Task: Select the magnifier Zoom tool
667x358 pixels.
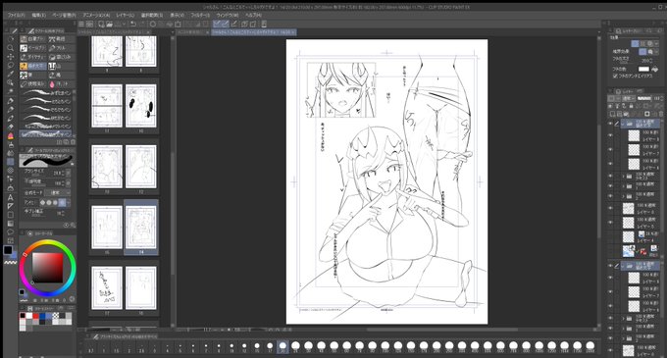Action: coord(11,48)
